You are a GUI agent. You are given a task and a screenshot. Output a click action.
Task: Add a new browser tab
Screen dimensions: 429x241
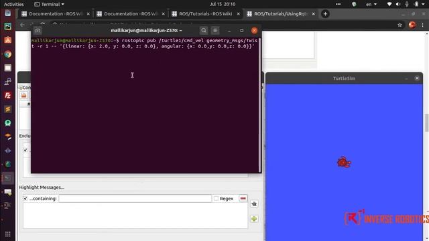pos(325,13)
